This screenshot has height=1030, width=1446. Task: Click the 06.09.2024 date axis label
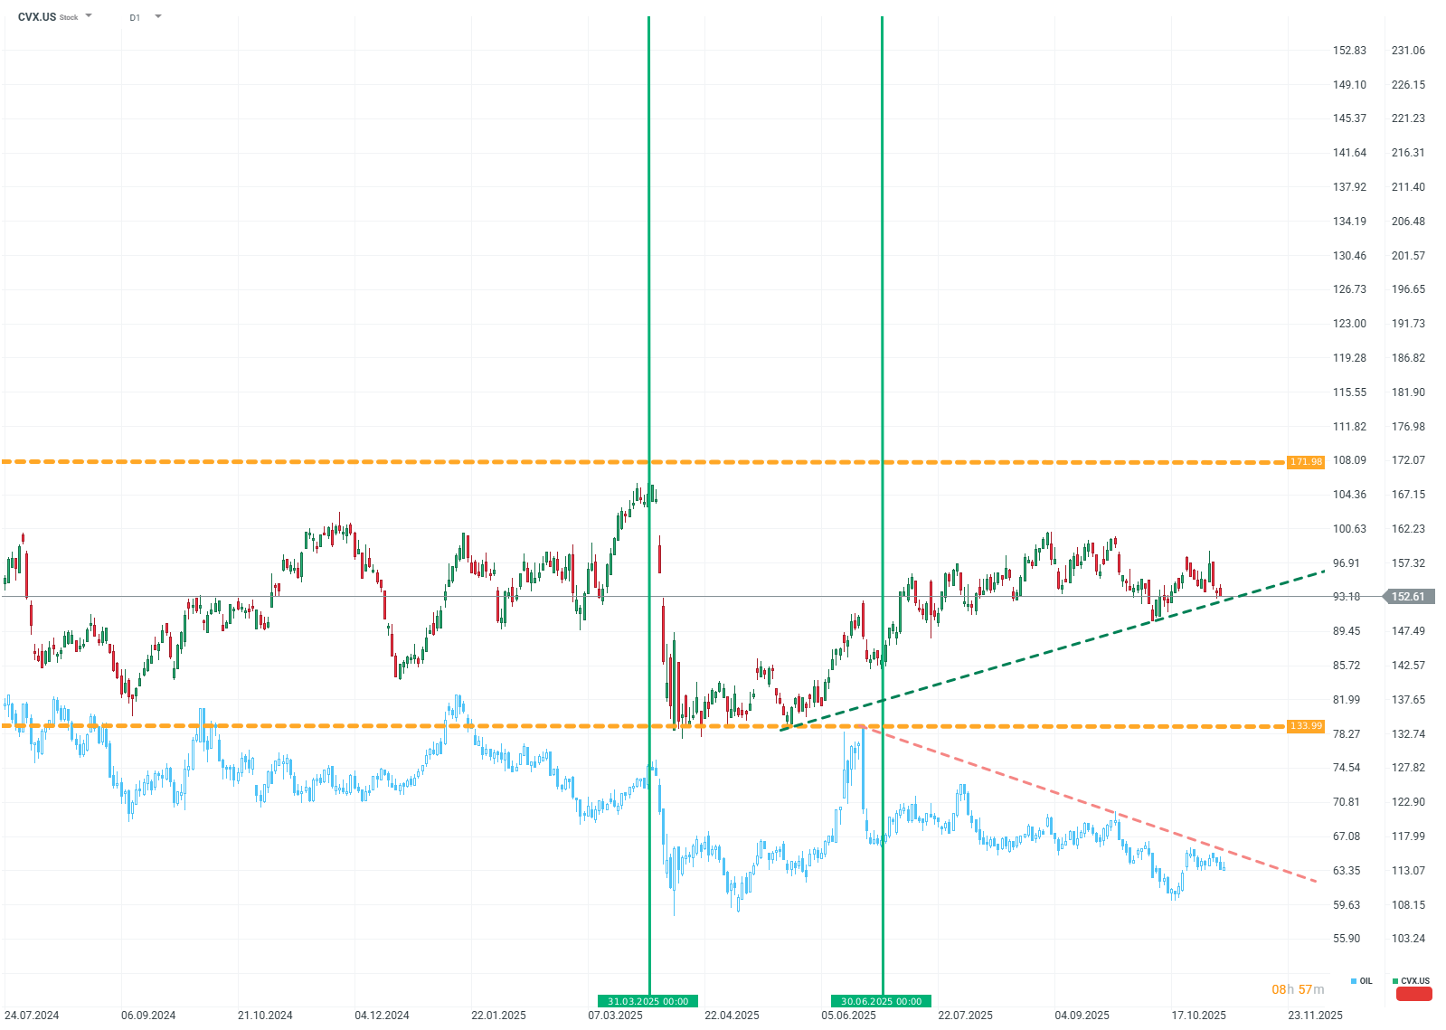[148, 1016]
